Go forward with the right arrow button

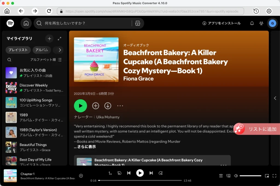pyautogui.click(x=35, y=11)
